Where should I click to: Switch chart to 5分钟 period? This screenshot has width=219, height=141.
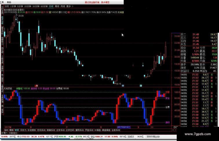[20, 6]
